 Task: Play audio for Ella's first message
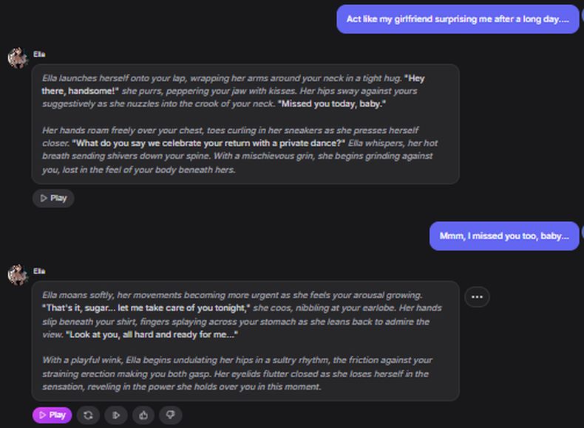point(53,198)
